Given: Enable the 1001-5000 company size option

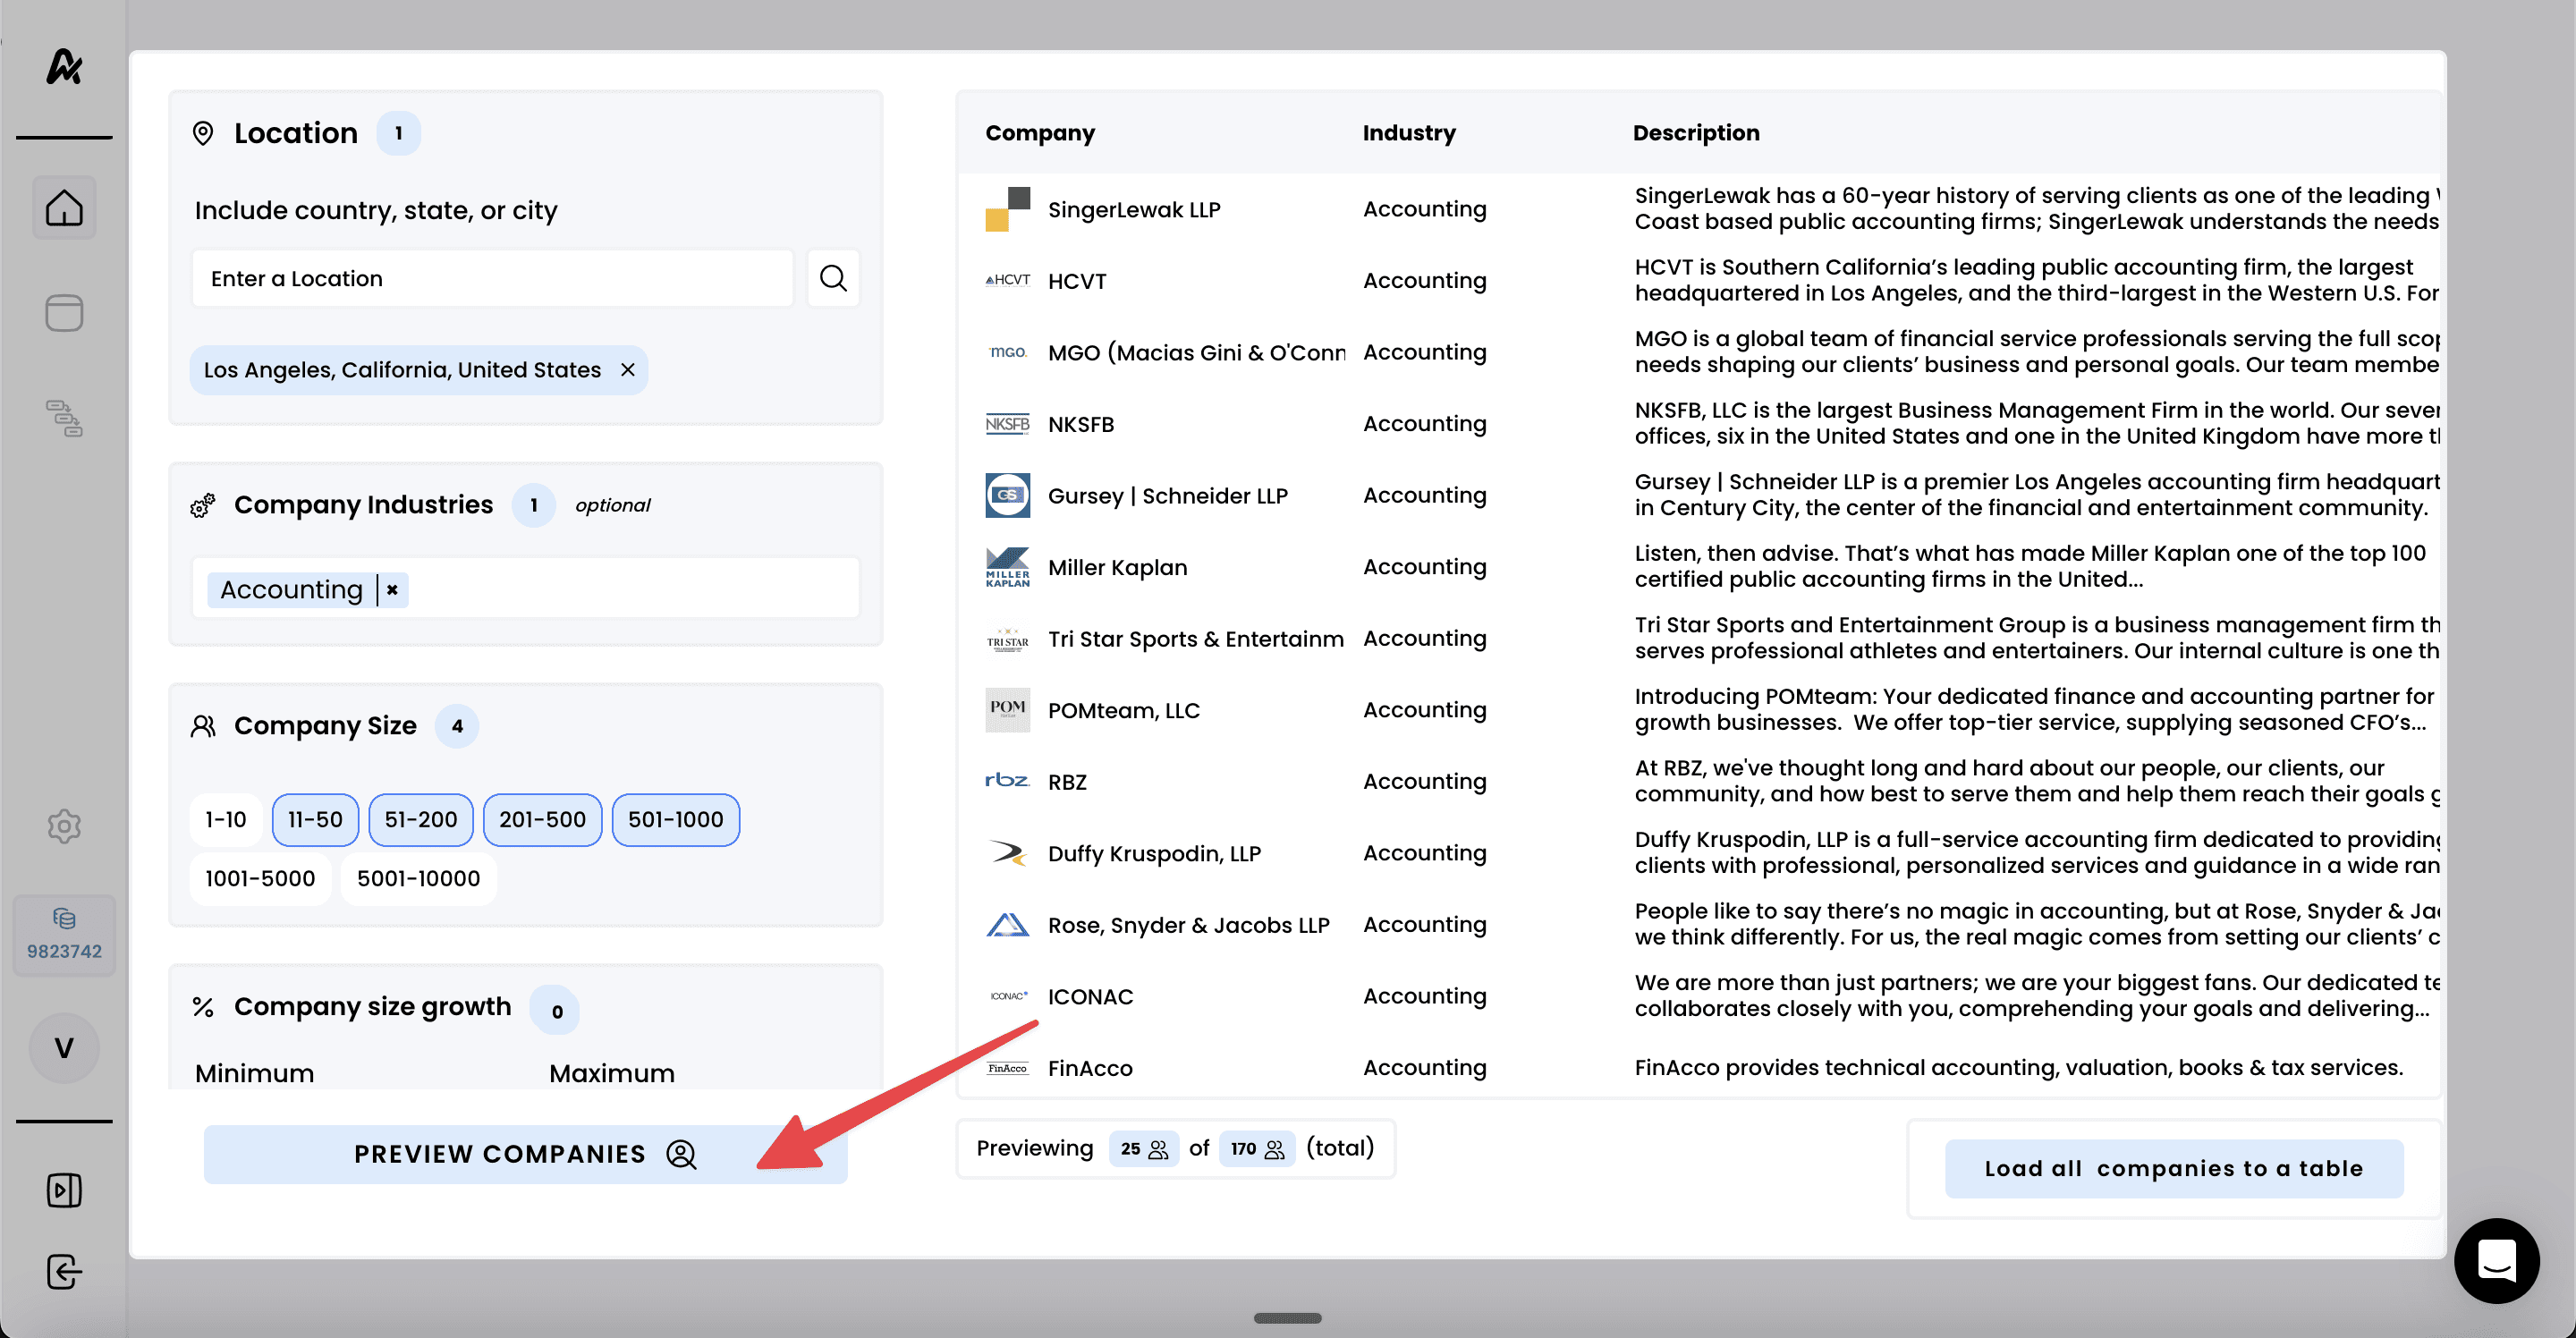Looking at the screenshot, I should coord(260,878).
